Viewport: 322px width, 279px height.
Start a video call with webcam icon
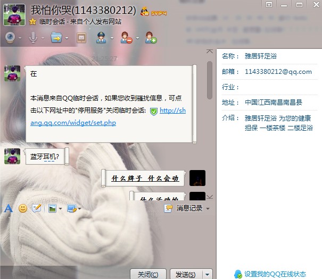(10, 38)
